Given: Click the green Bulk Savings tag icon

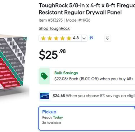Looking at the screenshot, I should [44, 76].
